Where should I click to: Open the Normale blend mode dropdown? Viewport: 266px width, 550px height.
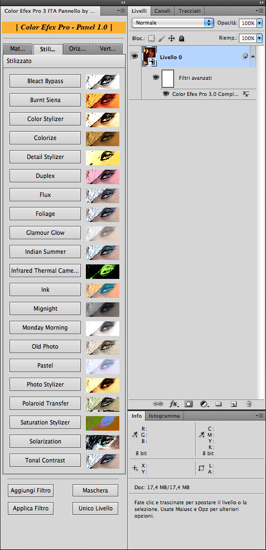[173, 23]
